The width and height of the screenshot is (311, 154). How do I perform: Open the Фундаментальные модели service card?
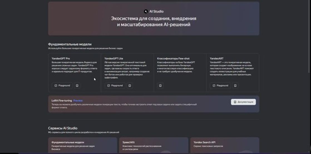(83, 145)
